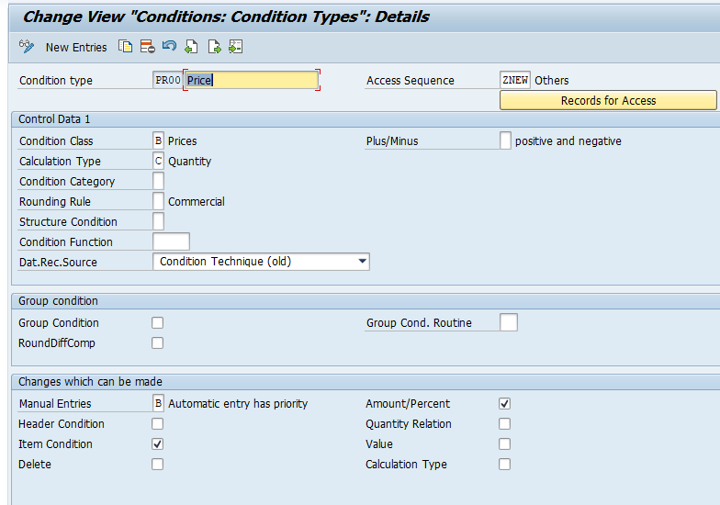Click the Group Cond. Routine field

509,323
